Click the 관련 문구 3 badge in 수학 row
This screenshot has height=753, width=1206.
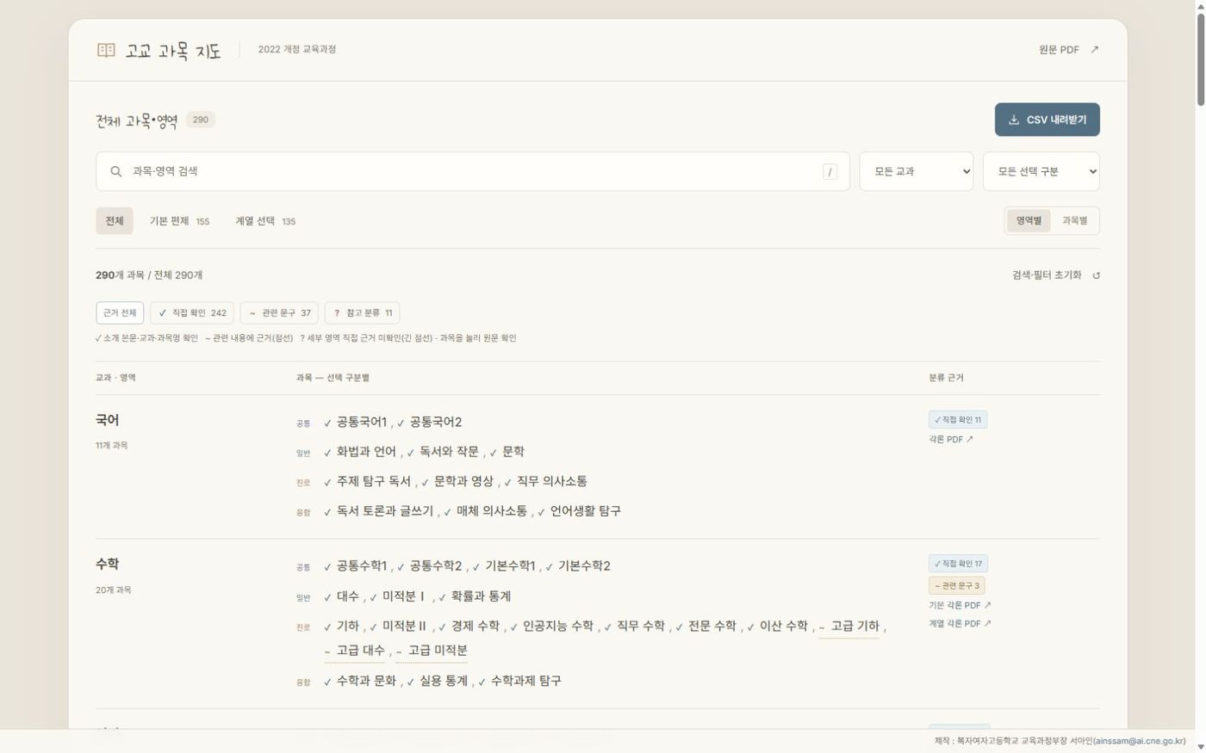957,586
